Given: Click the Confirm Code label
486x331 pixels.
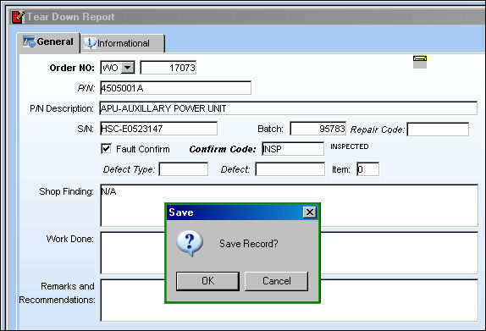Looking at the screenshot, I should point(223,149).
